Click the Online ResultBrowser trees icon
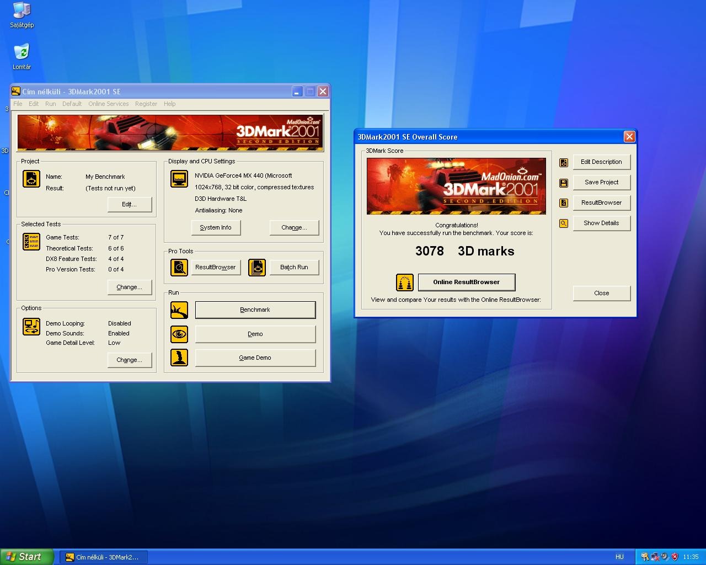This screenshot has width=706, height=565. coord(405,282)
